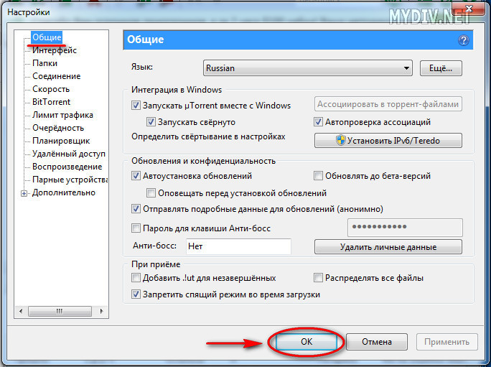Screen dimensions: 491x367
Task: Click tree scrollbar left arrow
Action: tap(21, 311)
